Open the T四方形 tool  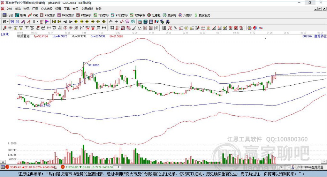tap(101, 15)
